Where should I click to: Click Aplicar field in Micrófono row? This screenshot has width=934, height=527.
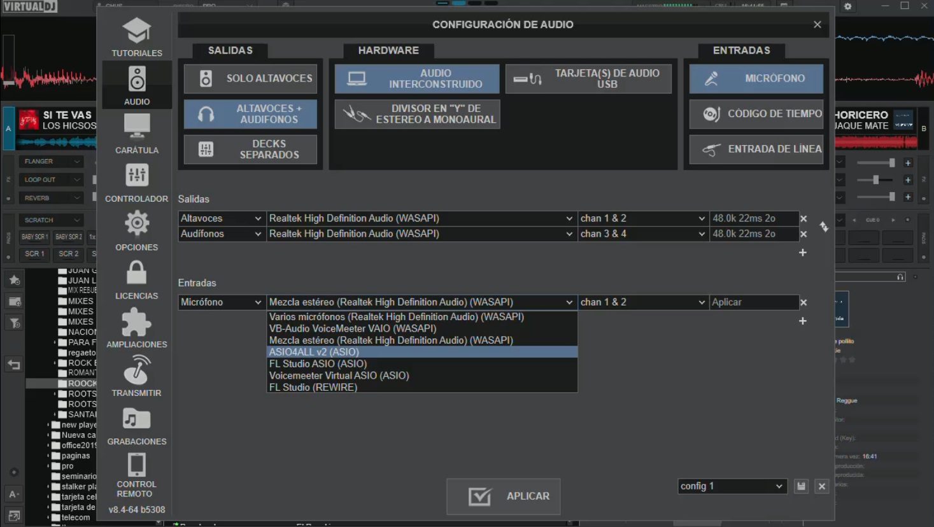[x=754, y=302]
